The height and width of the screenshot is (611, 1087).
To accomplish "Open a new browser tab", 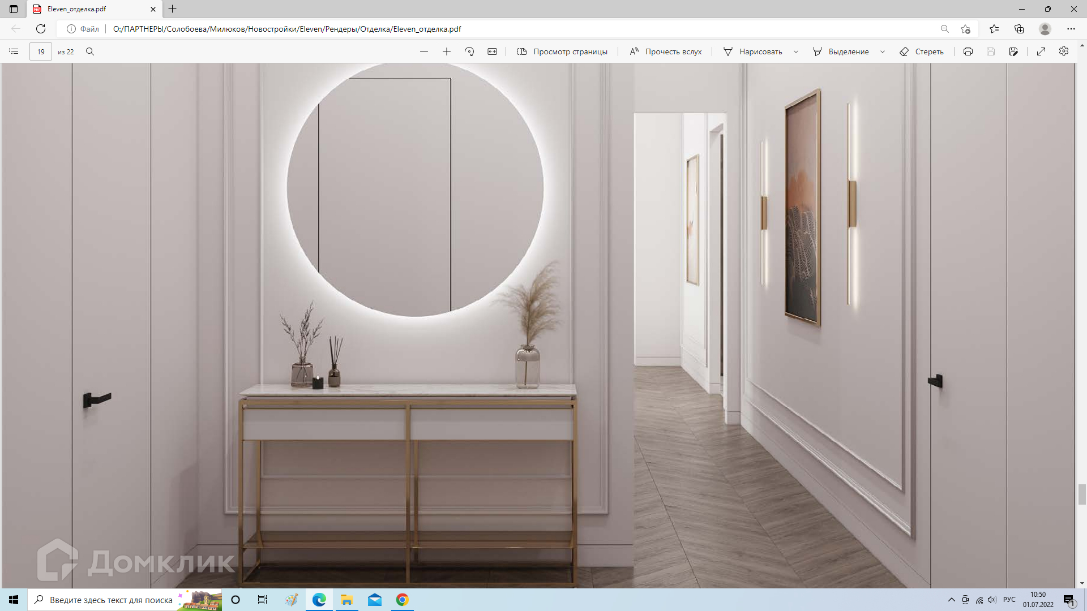I will [173, 9].
